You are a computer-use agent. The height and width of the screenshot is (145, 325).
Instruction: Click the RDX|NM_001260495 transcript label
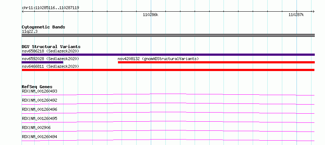tap(39, 118)
